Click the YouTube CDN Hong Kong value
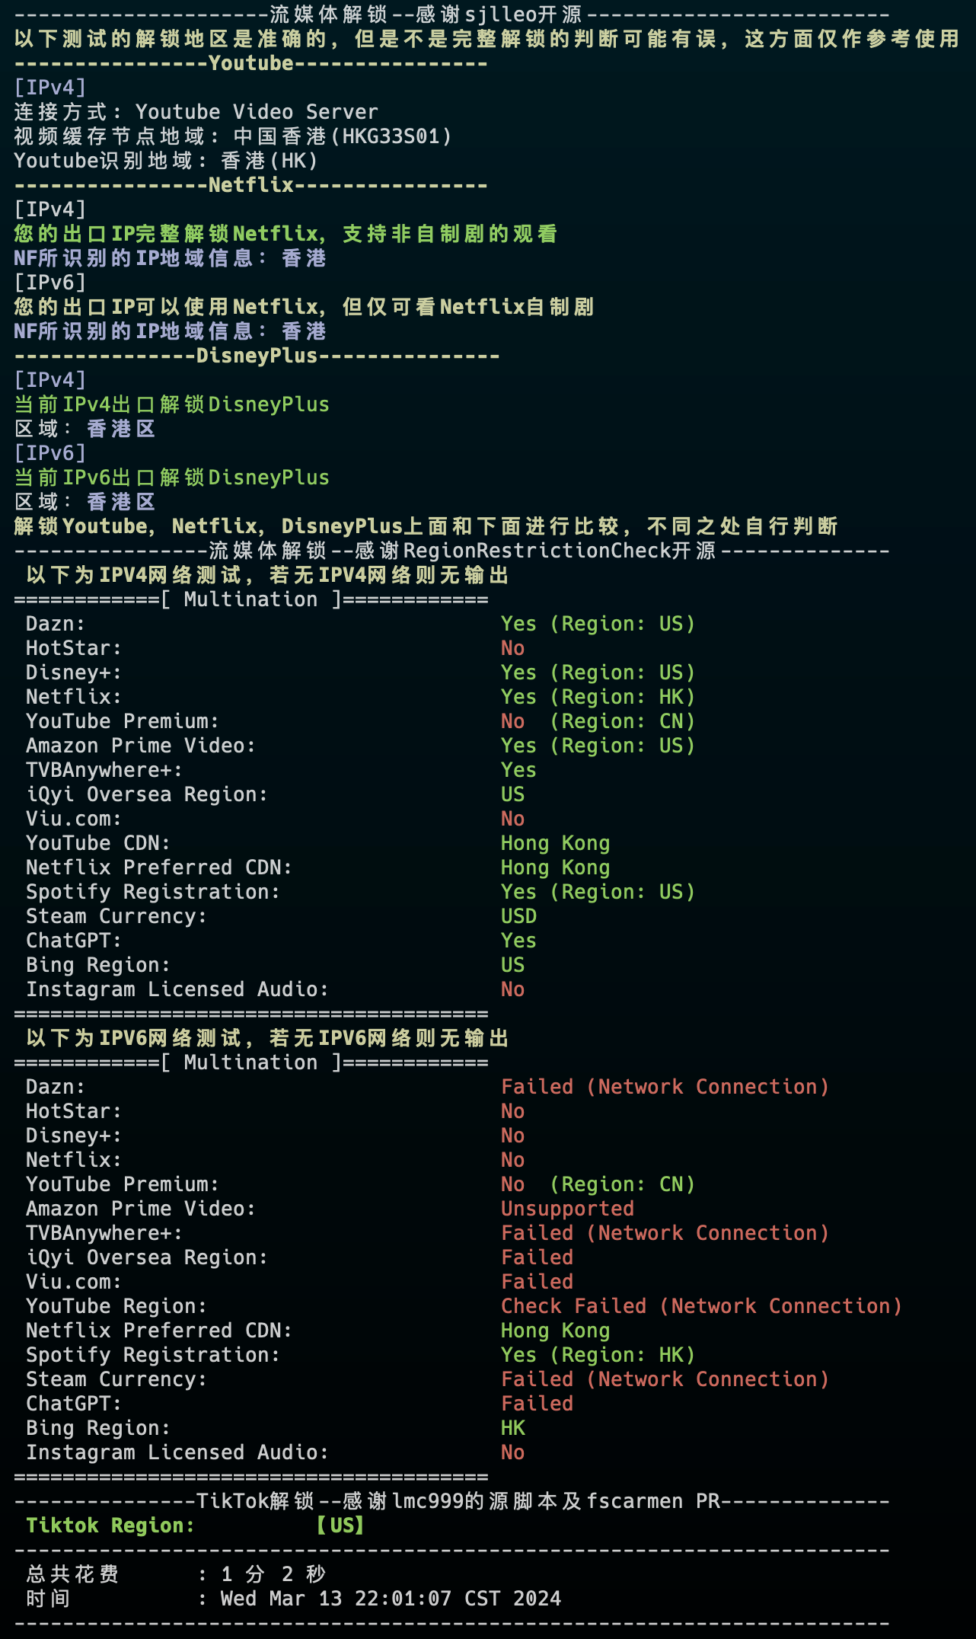The image size is (976, 1639). pyautogui.click(x=555, y=843)
